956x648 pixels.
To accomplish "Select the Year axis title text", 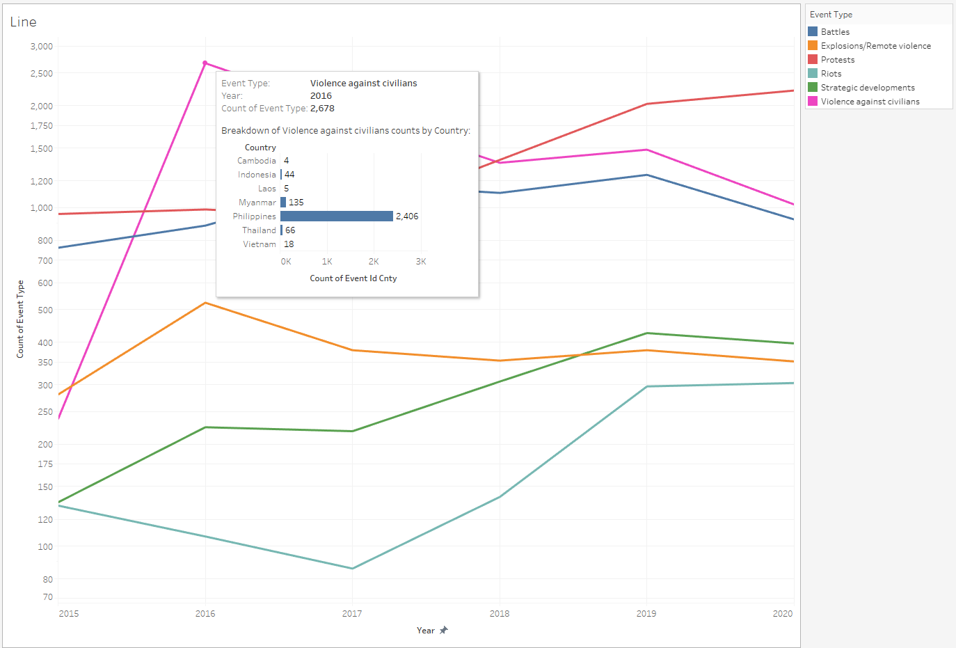I will click(x=425, y=631).
